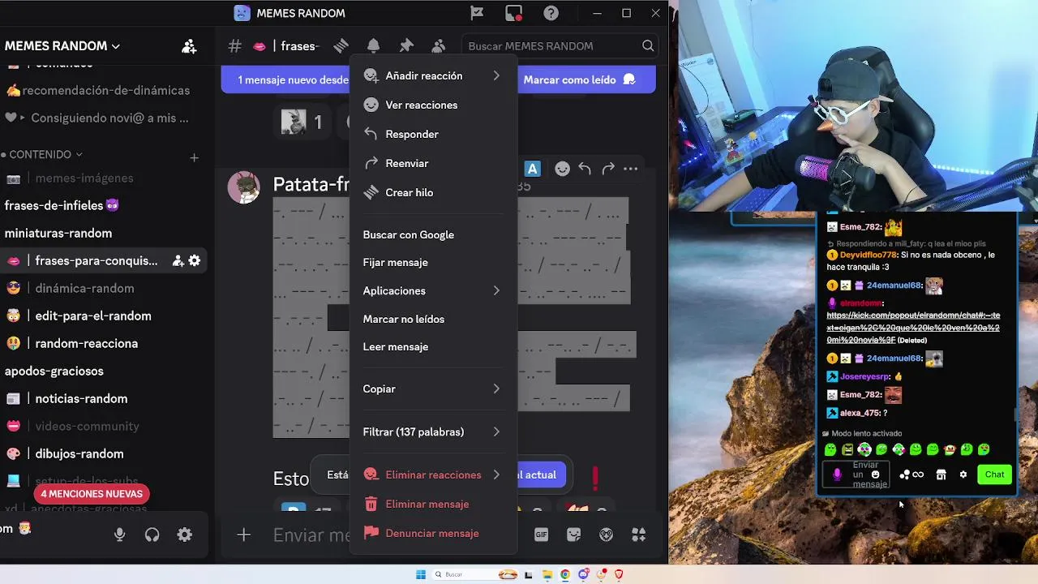This screenshot has width=1038, height=584.
Task: Open channel settings gear on frases-para-conquis
Action: (x=195, y=260)
